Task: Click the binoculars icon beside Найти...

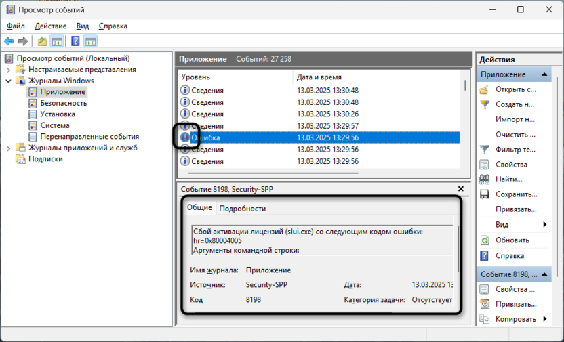Action: (x=485, y=179)
